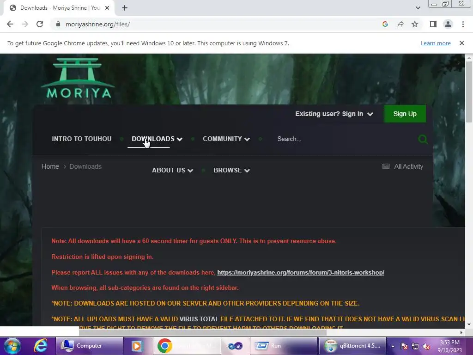The width and height of the screenshot is (473, 355).
Task: Open the Windows Start button
Action: [x=12, y=346]
